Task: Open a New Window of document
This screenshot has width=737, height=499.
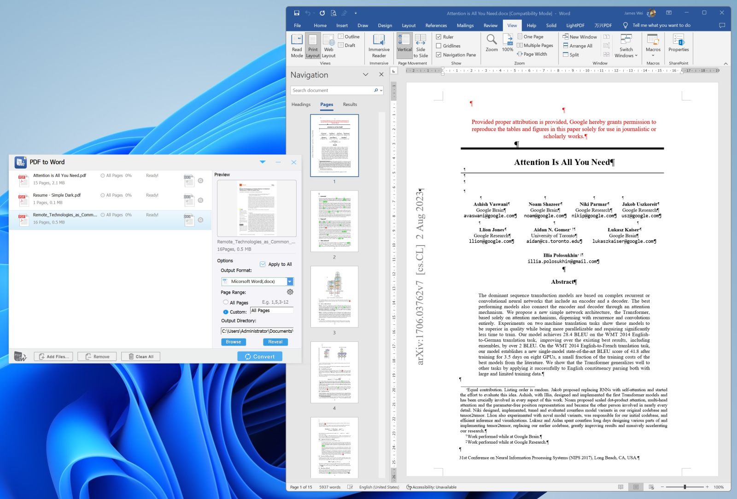Action: pyautogui.click(x=580, y=36)
